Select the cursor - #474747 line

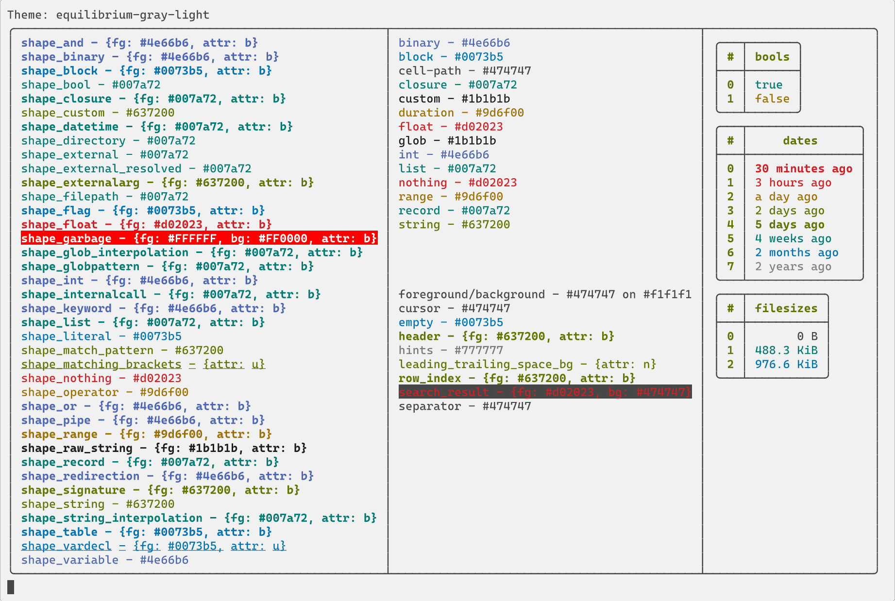point(455,309)
